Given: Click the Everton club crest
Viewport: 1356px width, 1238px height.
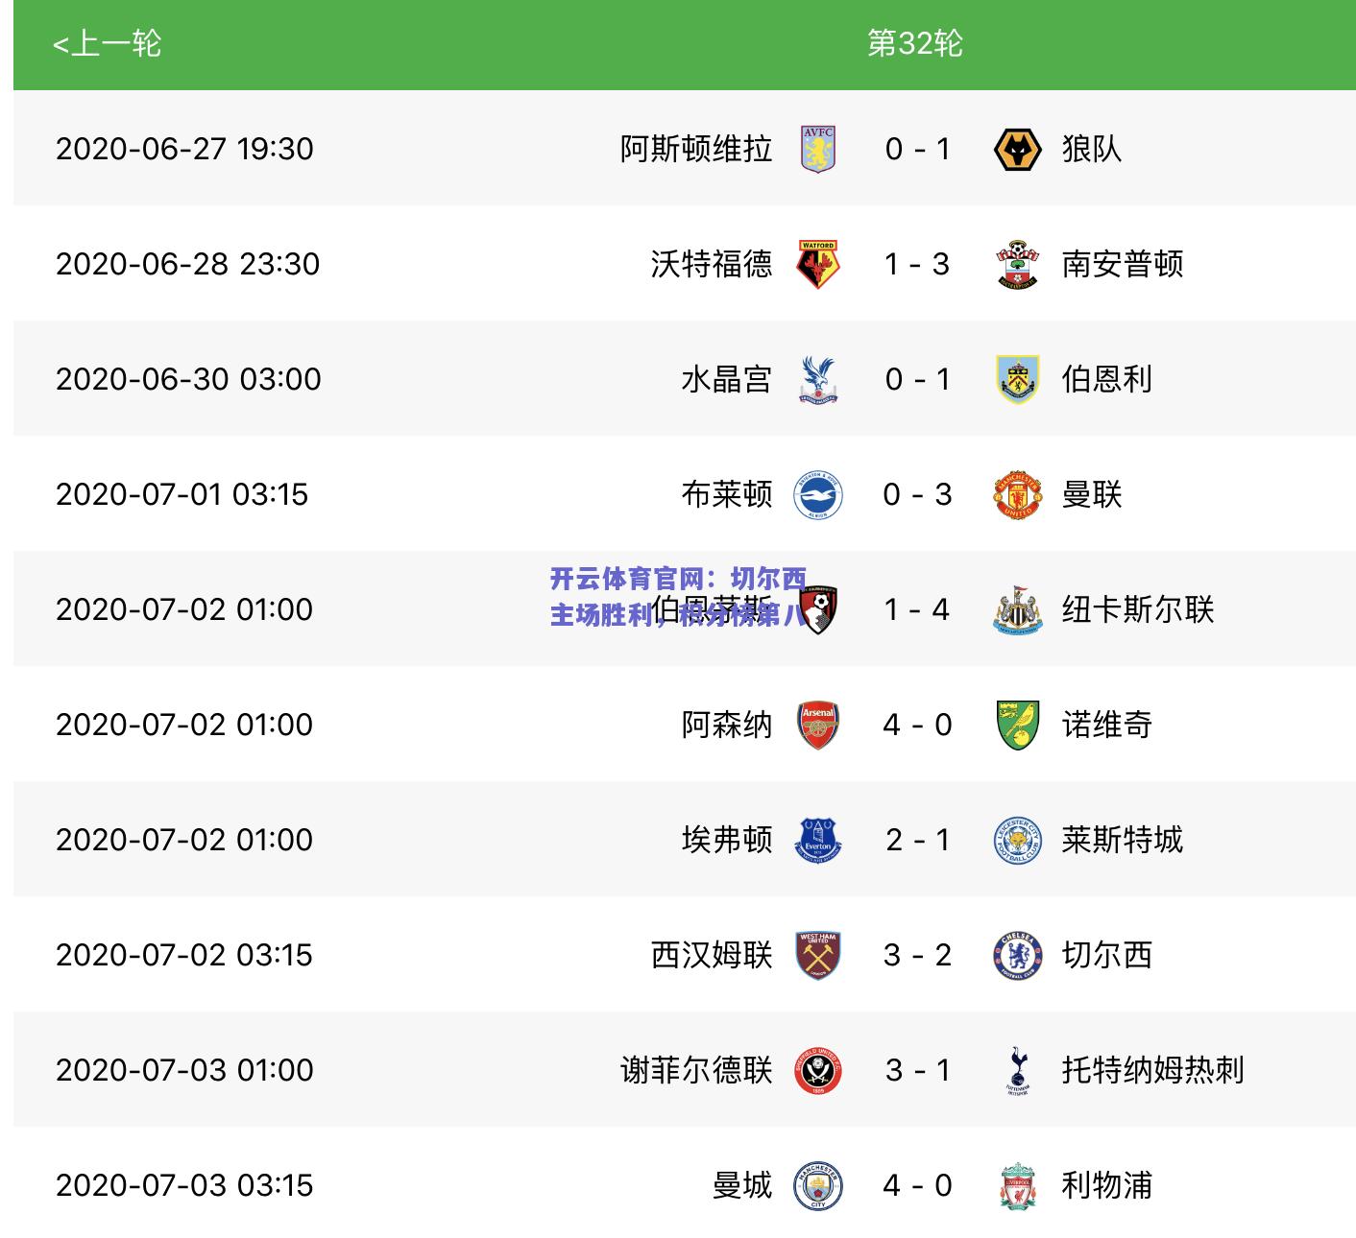Looking at the screenshot, I should click(818, 840).
